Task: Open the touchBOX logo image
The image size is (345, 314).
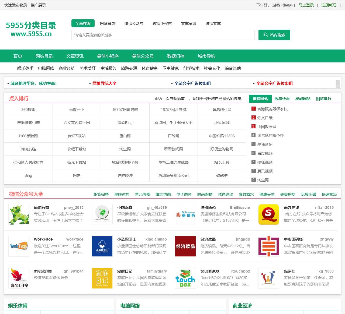Action: 185,278
